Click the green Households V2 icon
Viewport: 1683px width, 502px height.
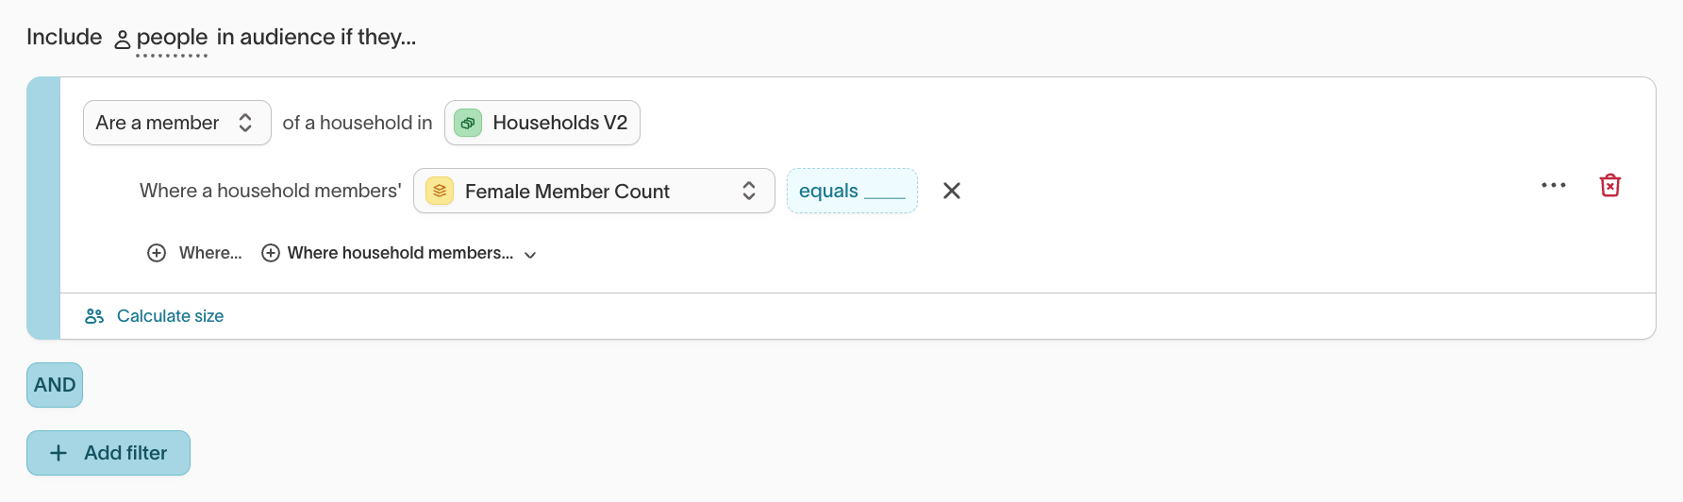point(468,123)
